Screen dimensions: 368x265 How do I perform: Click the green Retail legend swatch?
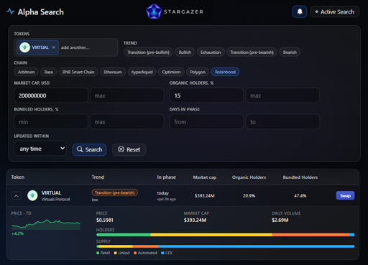click(x=98, y=253)
